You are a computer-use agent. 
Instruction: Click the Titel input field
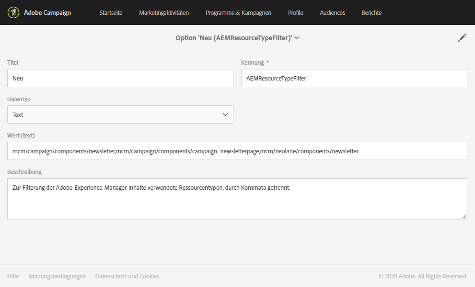click(x=120, y=78)
